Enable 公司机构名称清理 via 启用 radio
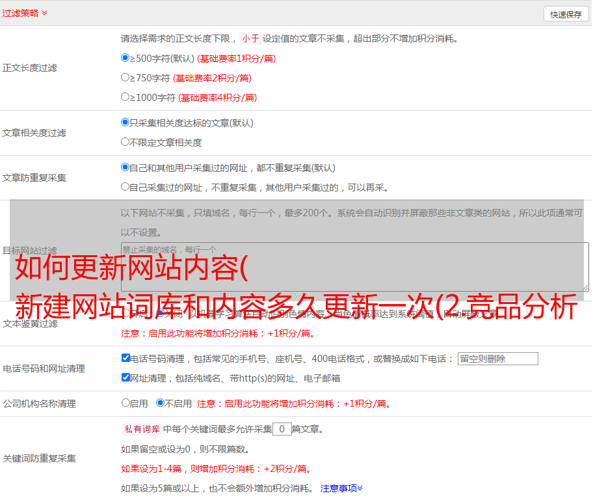The width and height of the screenshot is (593, 500). click(x=125, y=403)
